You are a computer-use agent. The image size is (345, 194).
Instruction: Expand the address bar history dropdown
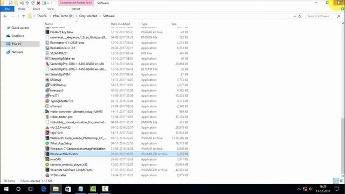click(x=295, y=16)
